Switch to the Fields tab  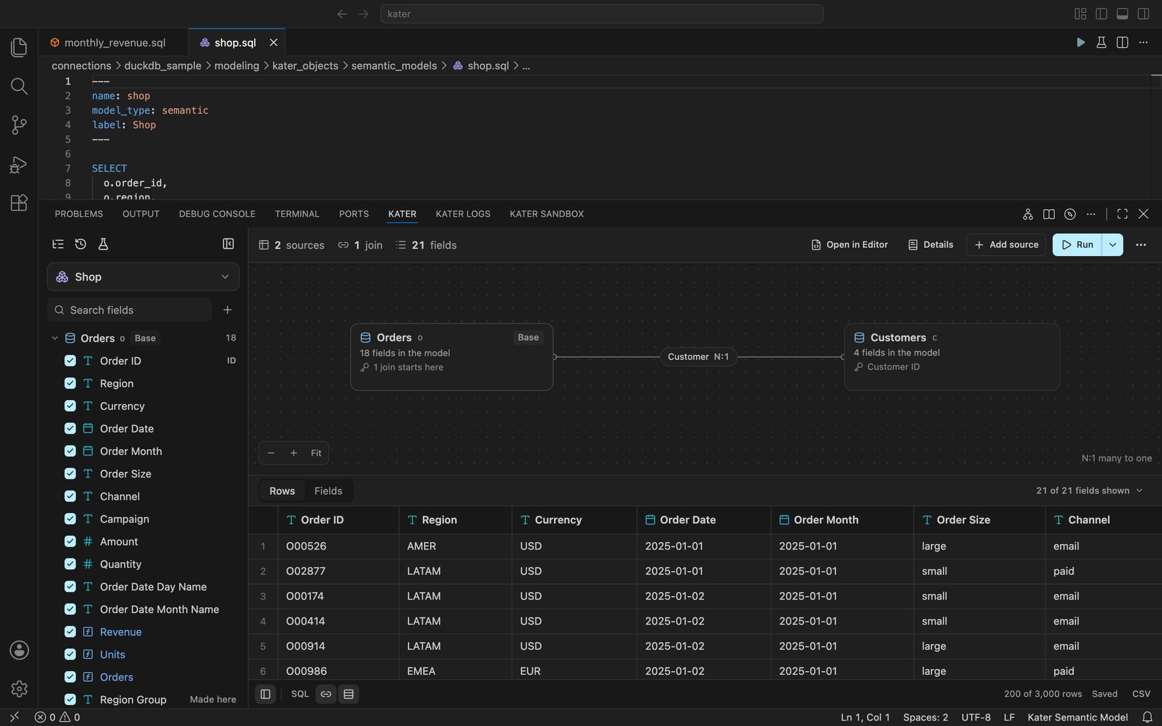coord(328,491)
